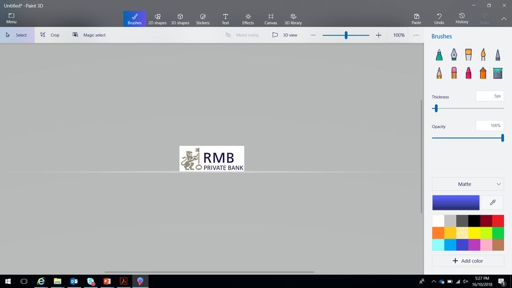The width and height of the screenshot is (512, 288).
Task: Select the Spray can brush
Action: coord(483,73)
